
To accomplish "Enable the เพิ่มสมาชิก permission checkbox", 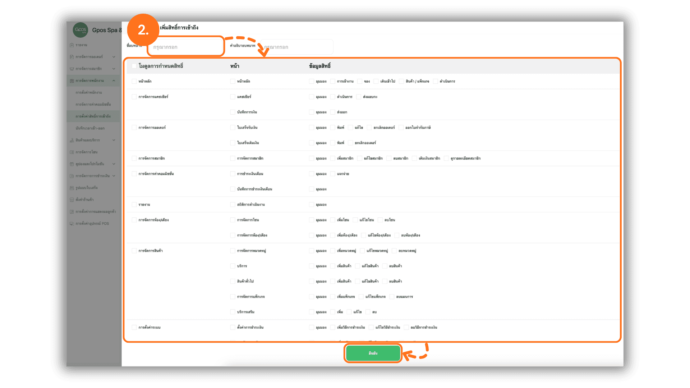I will tap(333, 158).
